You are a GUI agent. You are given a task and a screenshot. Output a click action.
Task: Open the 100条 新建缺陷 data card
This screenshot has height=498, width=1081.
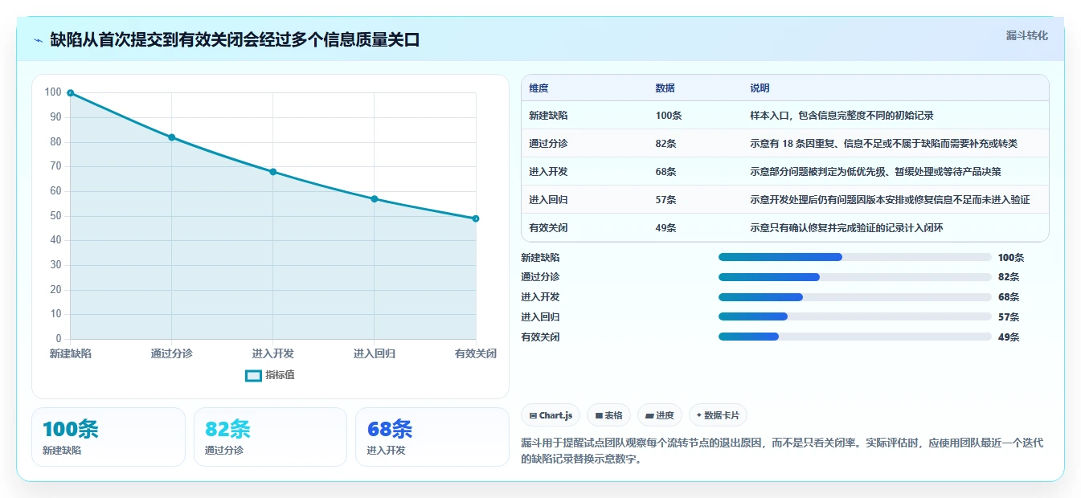[x=109, y=437]
